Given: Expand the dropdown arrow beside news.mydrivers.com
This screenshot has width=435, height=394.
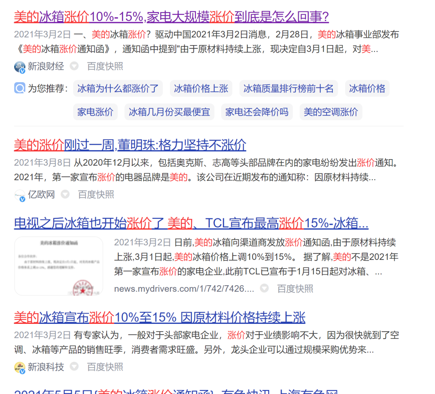Looking at the screenshot, I should click(264, 288).
